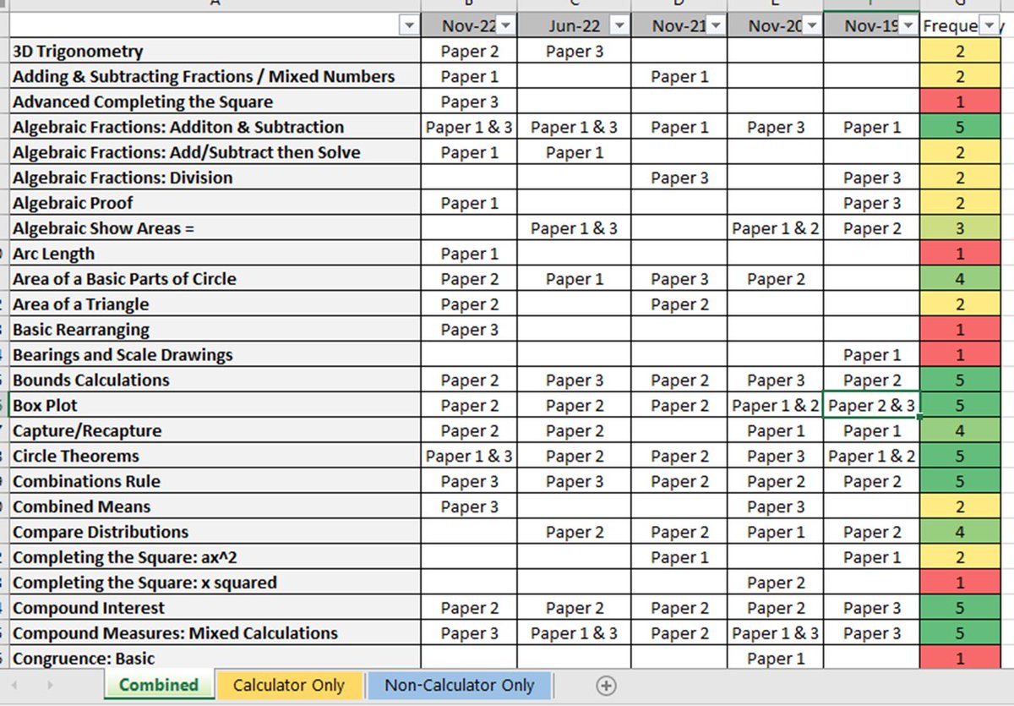The width and height of the screenshot is (1014, 706).
Task: Open the filter dropdown for Jun-22 column
Action: tap(619, 26)
